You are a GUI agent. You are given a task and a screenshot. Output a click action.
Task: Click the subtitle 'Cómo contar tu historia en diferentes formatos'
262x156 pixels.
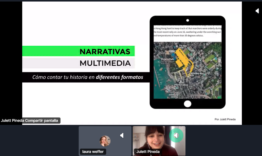(x=88, y=77)
